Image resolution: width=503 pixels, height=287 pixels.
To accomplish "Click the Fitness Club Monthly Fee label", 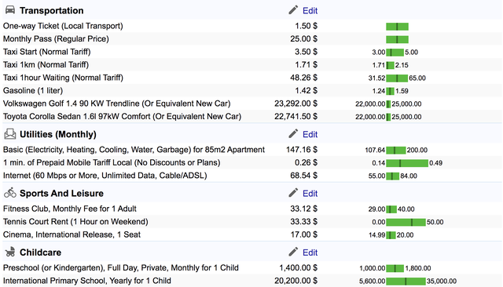I will (x=70, y=209).
